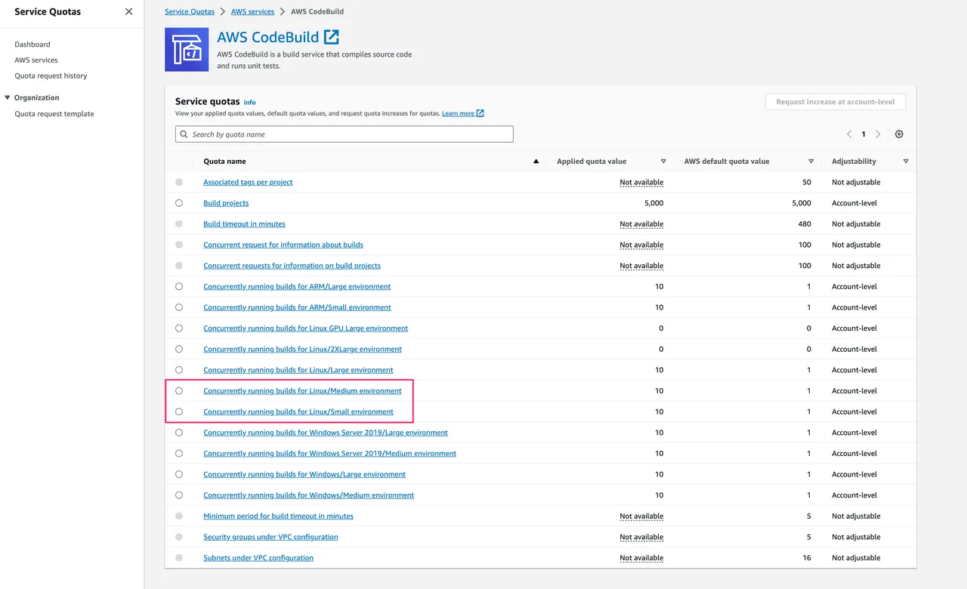The image size is (967, 589).
Task: Open Concurrent requests for information on build projects
Action: pos(292,266)
